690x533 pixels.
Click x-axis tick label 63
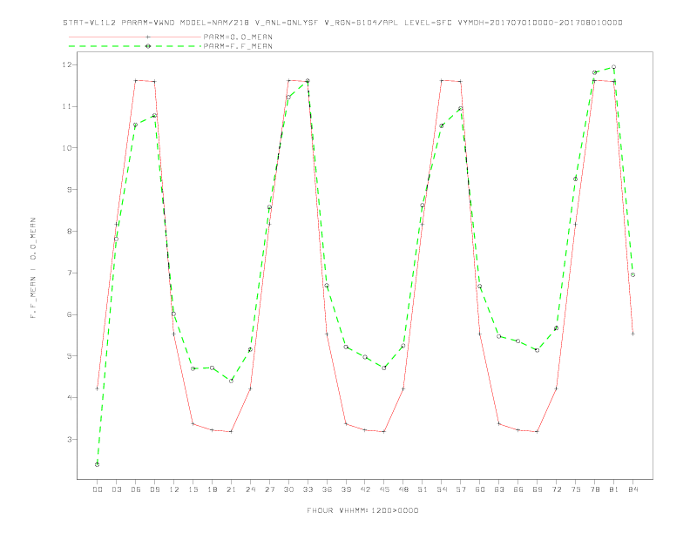[x=499, y=489]
